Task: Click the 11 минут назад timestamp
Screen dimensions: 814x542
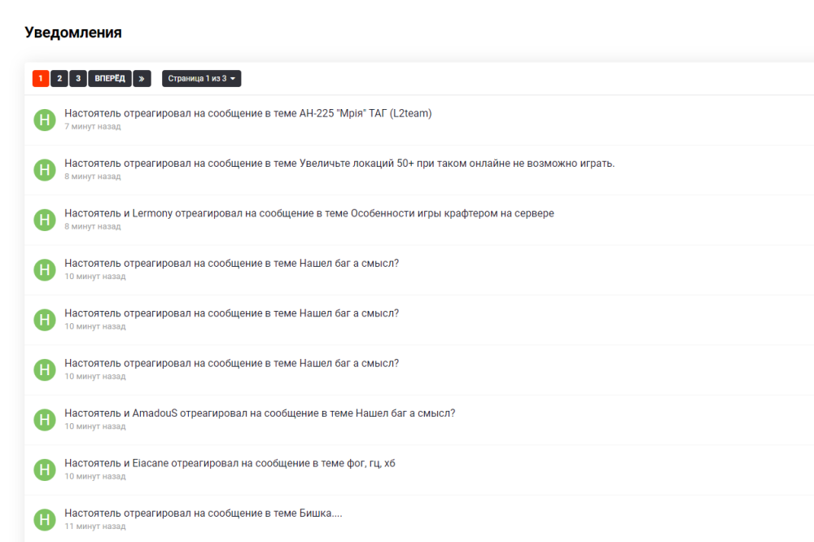Action: point(95,527)
